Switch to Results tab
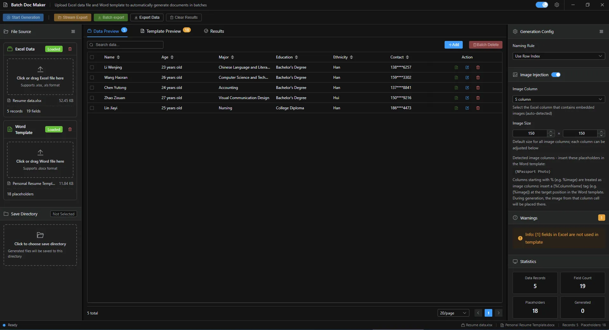 tap(214, 31)
